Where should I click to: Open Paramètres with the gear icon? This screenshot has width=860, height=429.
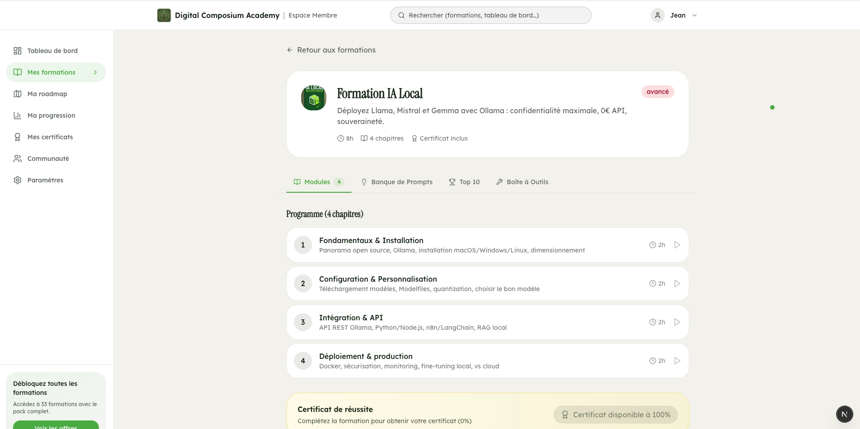17,180
